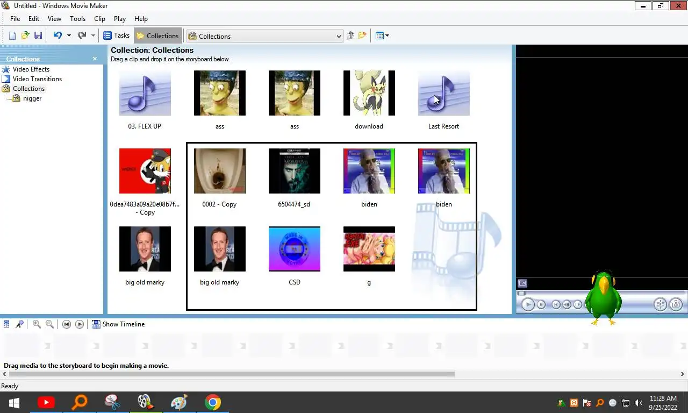Jump back in the preview monitor

tap(556, 304)
